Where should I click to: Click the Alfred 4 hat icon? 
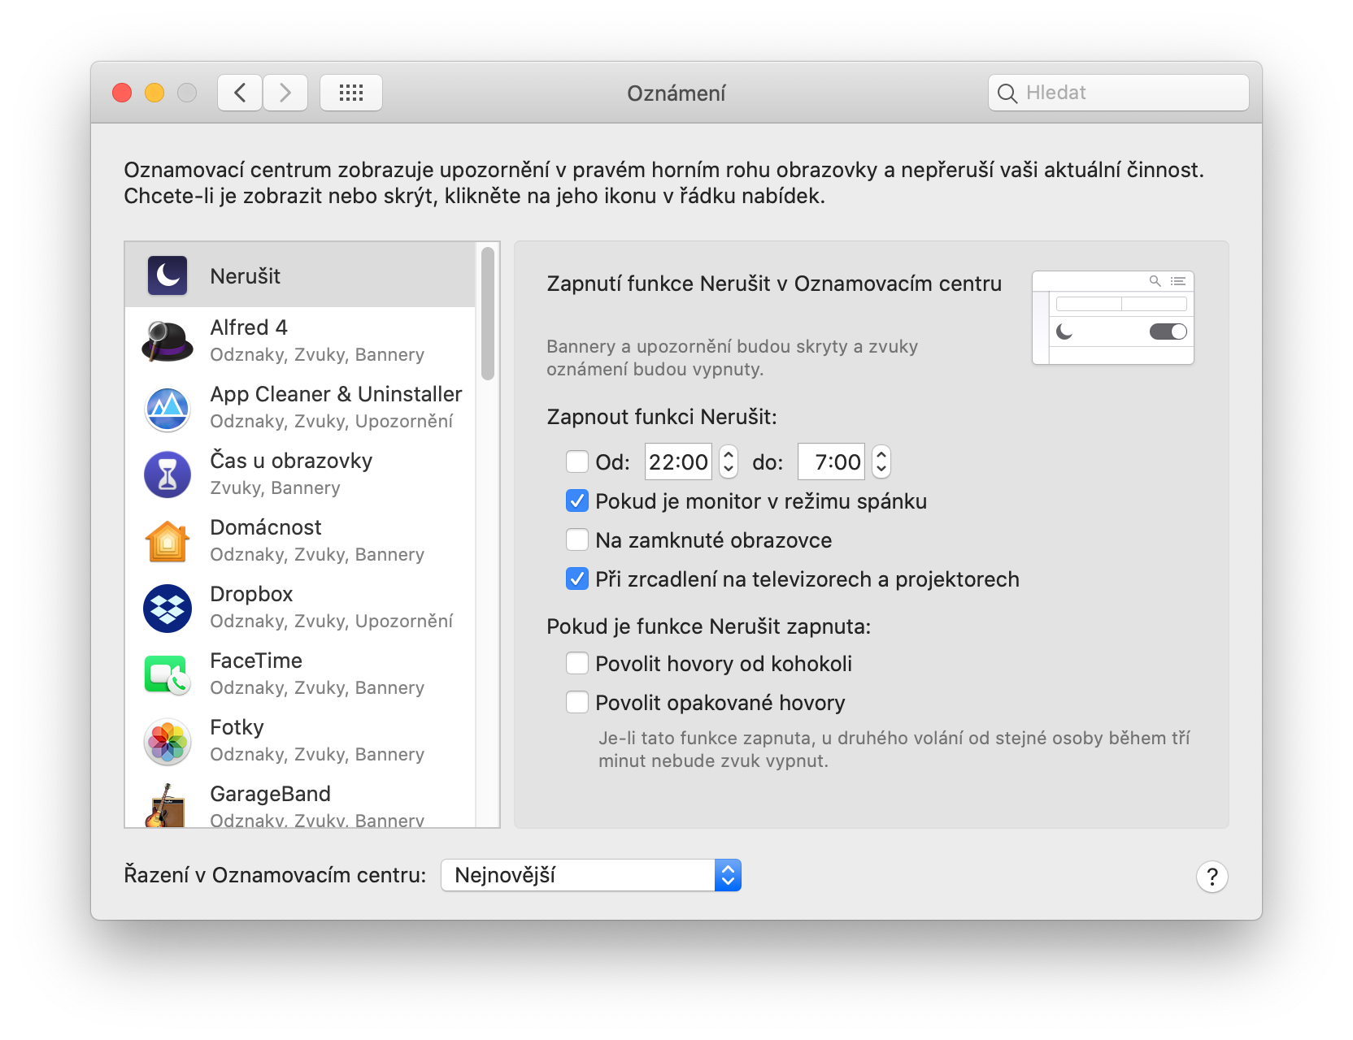point(167,341)
